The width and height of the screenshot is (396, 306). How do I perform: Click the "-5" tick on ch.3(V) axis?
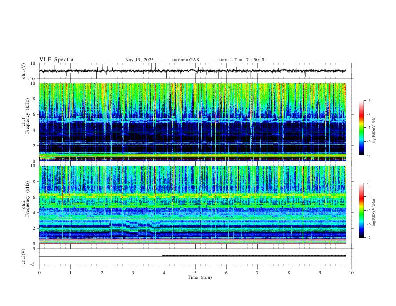tap(34, 264)
